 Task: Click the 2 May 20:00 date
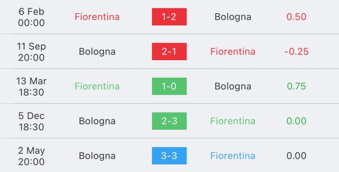click(31, 156)
